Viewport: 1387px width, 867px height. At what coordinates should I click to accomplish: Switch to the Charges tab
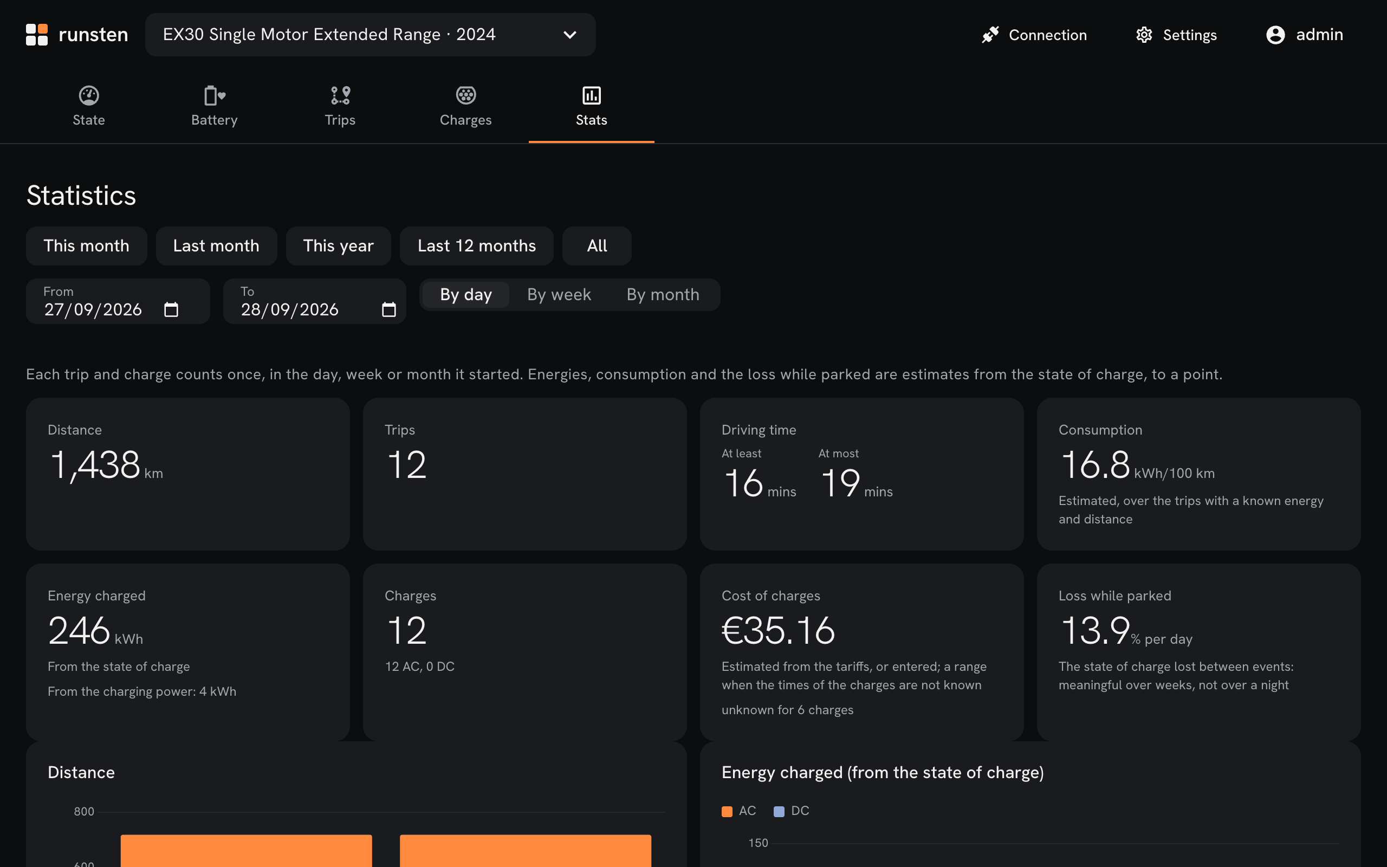click(466, 107)
